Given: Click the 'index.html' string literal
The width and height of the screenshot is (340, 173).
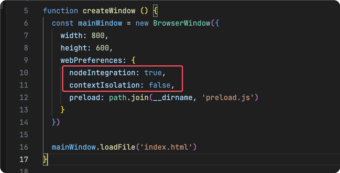Looking at the screenshot, I should coord(166,147).
